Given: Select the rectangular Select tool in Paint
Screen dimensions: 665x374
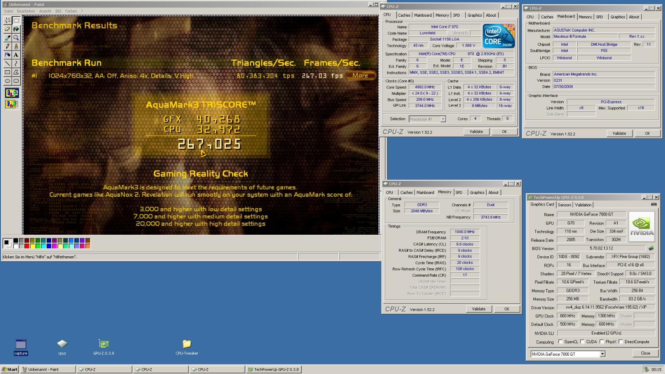Looking at the screenshot, I should point(16,20).
